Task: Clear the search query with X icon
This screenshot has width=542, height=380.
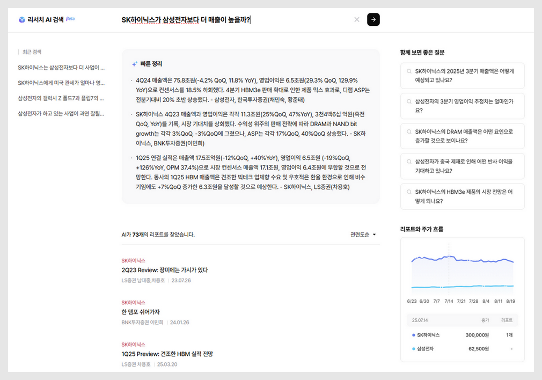Action: pyautogui.click(x=357, y=20)
